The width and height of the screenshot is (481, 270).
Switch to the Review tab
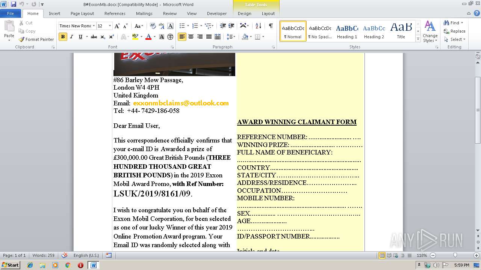click(170, 13)
